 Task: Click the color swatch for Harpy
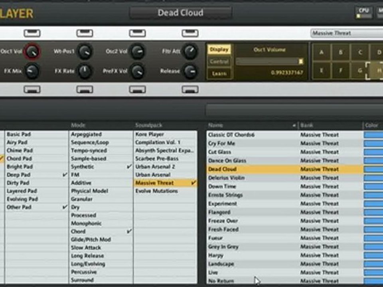373,255
